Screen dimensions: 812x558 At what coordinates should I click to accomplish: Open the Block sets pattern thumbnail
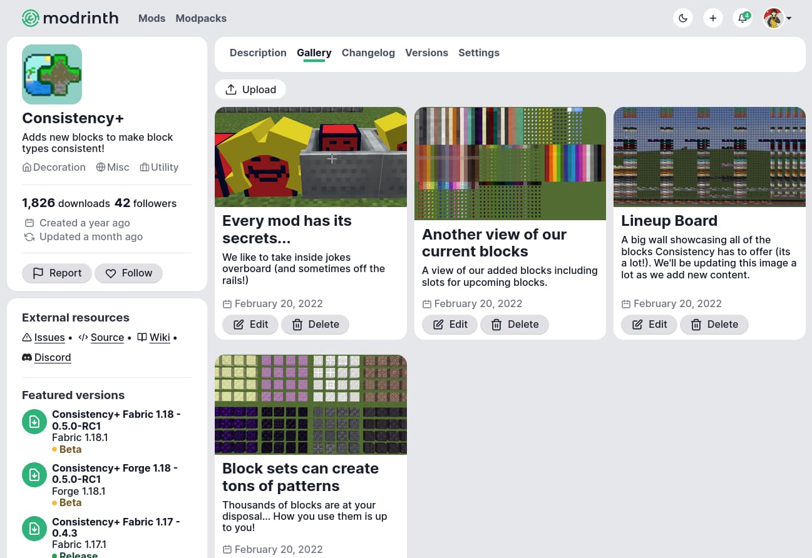click(311, 404)
